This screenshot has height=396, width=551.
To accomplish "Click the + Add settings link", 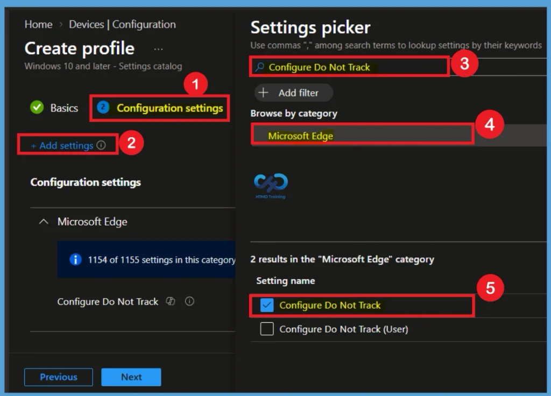I will point(62,145).
